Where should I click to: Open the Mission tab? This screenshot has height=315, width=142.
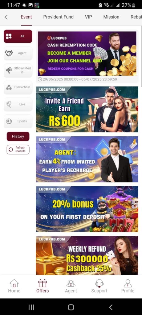click(111, 17)
